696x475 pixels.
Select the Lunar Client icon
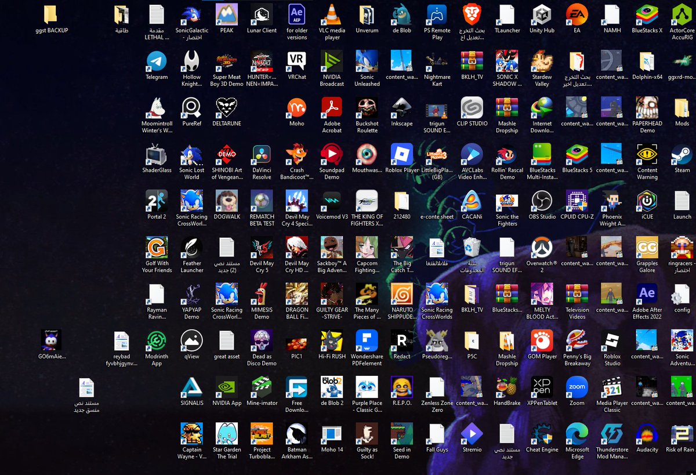coord(262,14)
